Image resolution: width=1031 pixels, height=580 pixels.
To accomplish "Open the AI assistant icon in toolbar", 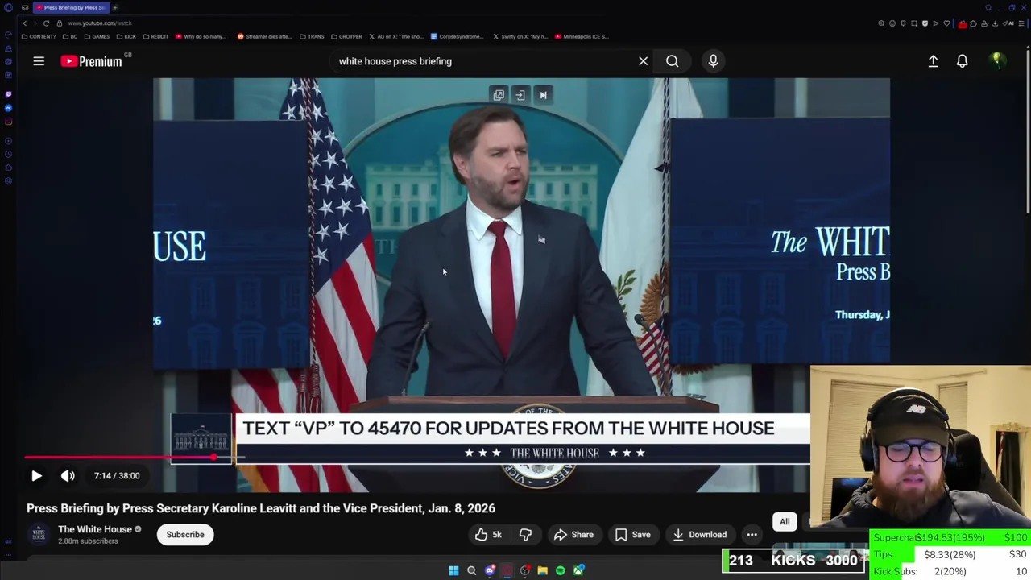I will click(x=1008, y=23).
